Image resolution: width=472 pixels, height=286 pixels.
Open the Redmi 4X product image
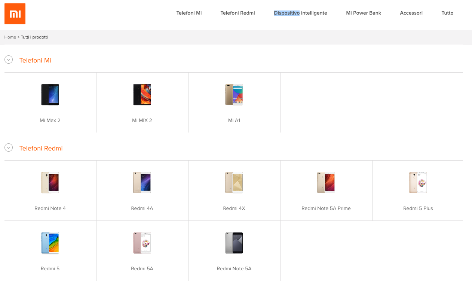(x=234, y=183)
